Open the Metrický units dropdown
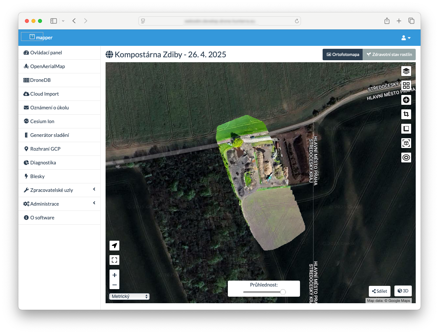The width and height of the screenshot is (439, 334). coord(129,296)
